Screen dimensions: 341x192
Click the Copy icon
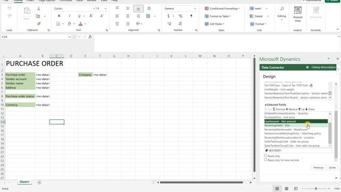pyautogui.click(x=38, y=16)
